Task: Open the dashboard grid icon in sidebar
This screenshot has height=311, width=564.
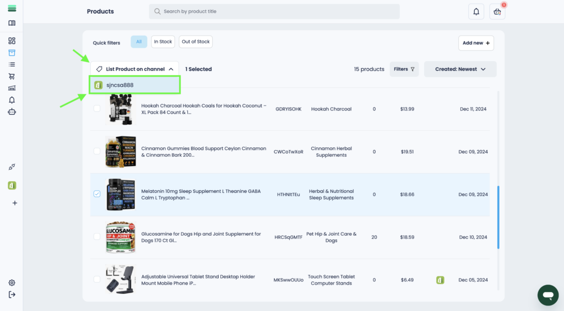Action: (x=12, y=41)
